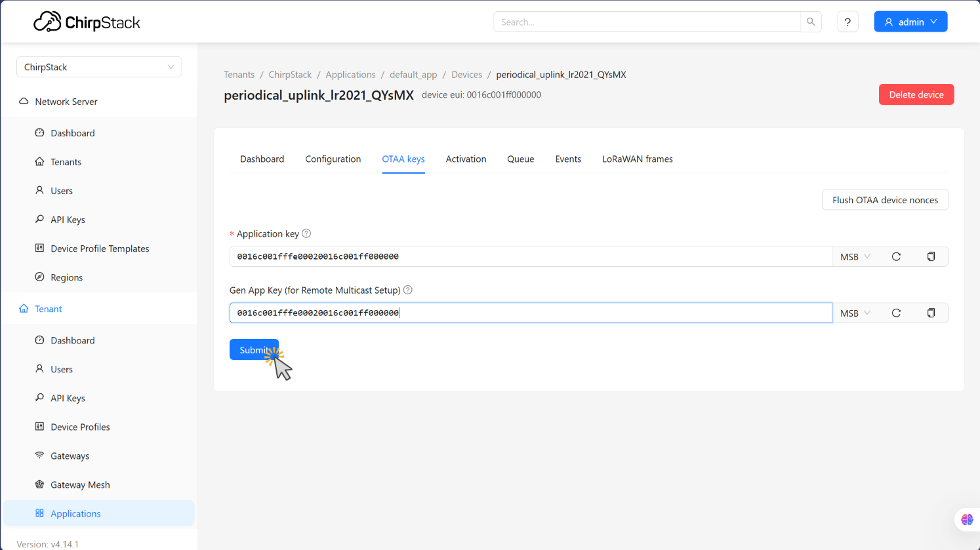This screenshot has width=980, height=550.
Task: Go to Devices breadcrumb
Action: [466, 75]
